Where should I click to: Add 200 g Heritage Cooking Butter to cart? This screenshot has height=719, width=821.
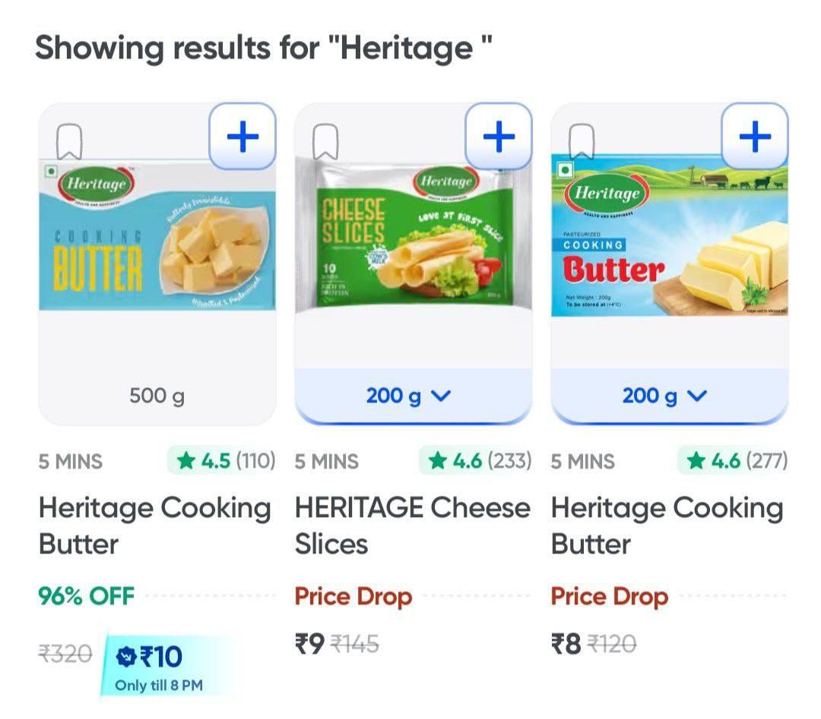point(755,137)
